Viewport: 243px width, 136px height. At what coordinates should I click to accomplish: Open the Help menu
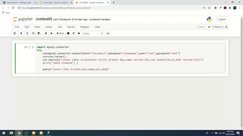(97, 27)
